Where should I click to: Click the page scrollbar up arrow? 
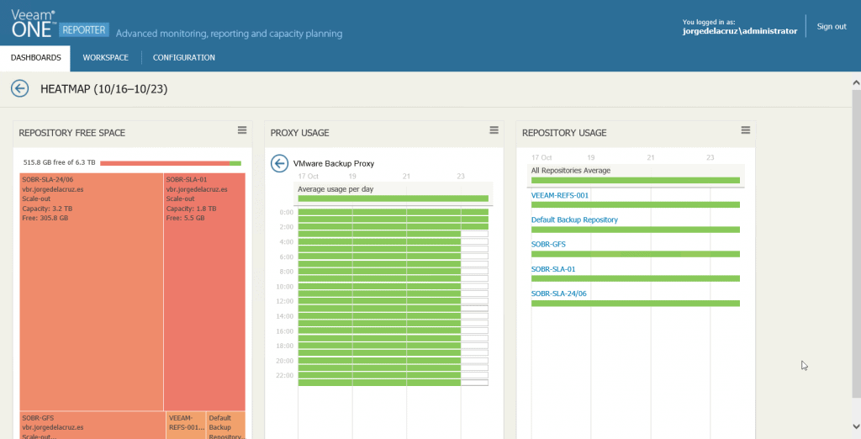pos(856,83)
